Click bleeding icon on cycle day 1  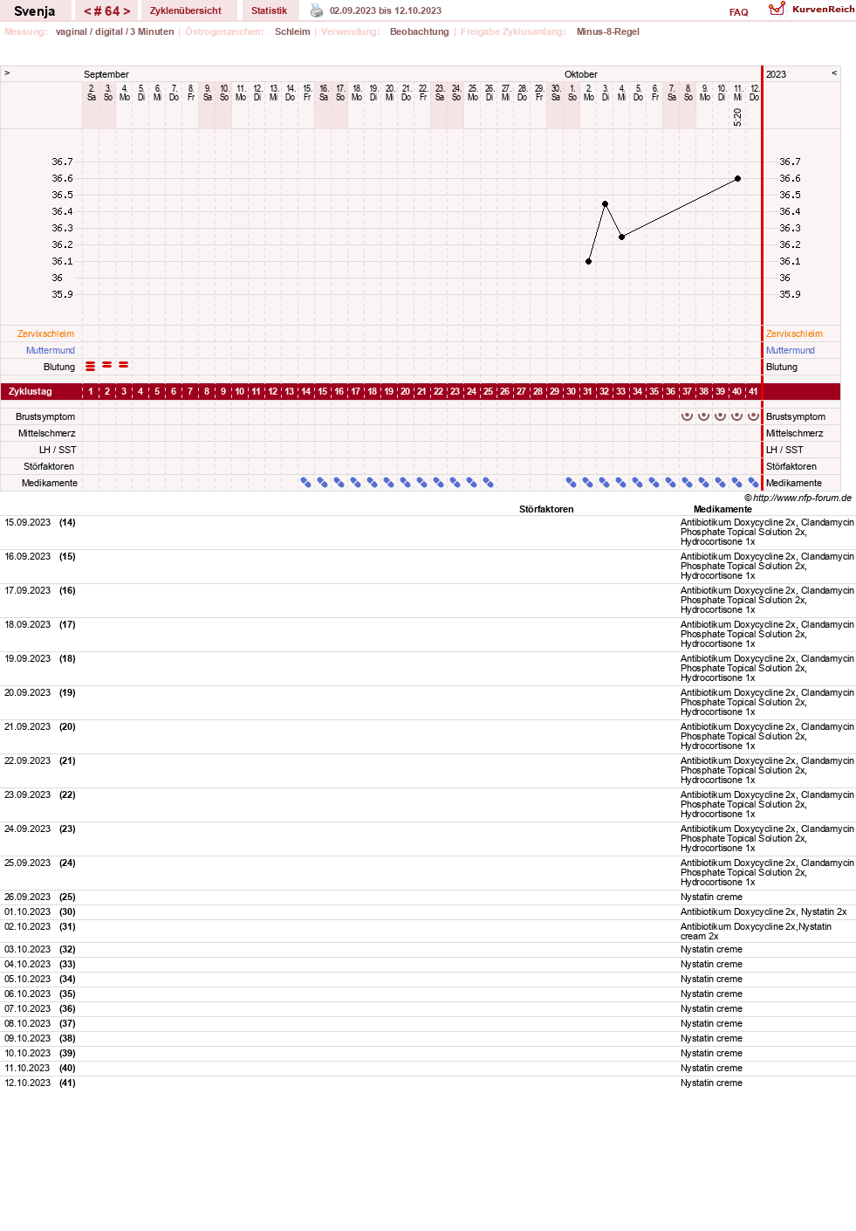point(90,366)
